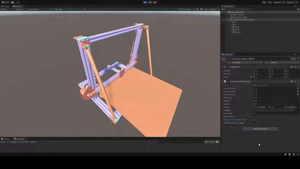Toggle the Dont Use List checkbox
Screen dimensions: 300x169
(254, 116)
